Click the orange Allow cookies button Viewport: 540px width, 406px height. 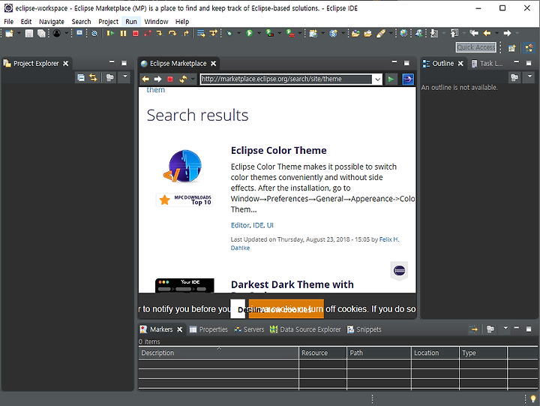point(286,309)
